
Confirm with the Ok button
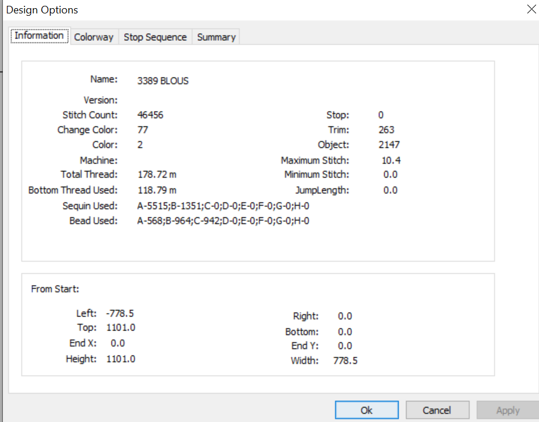coord(367,410)
